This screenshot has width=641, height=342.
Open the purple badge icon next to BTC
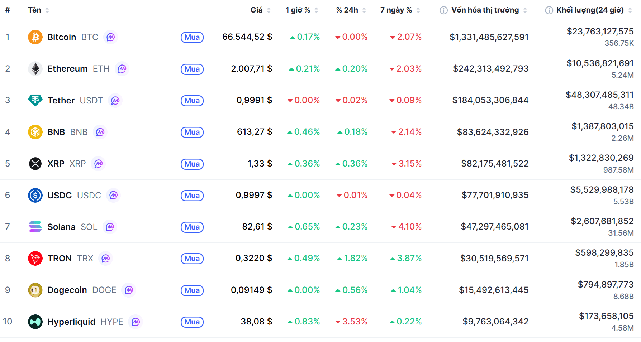click(x=111, y=37)
